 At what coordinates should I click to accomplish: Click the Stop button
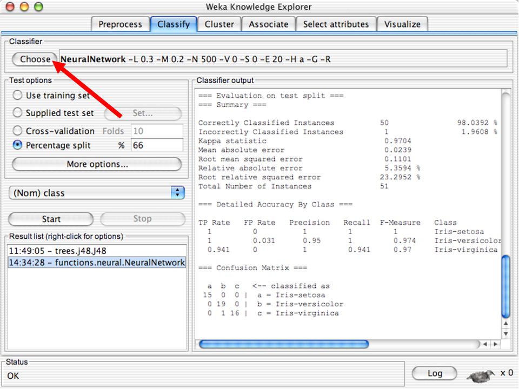(x=143, y=219)
